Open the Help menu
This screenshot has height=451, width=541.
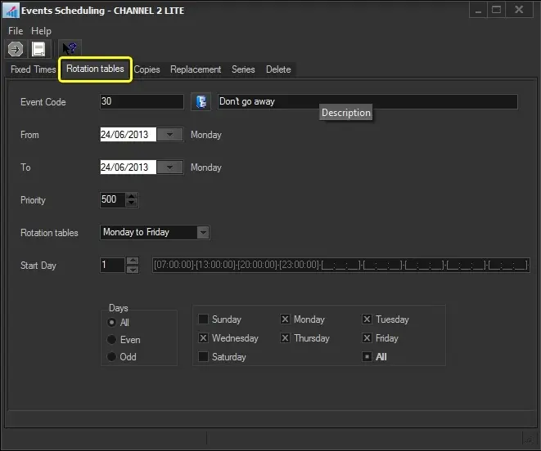coord(41,31)
